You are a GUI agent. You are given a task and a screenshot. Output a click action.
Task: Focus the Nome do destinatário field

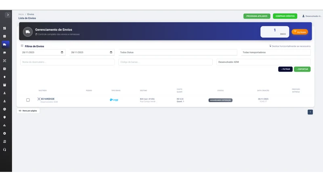pyautogui.click(x=67, y=62)
